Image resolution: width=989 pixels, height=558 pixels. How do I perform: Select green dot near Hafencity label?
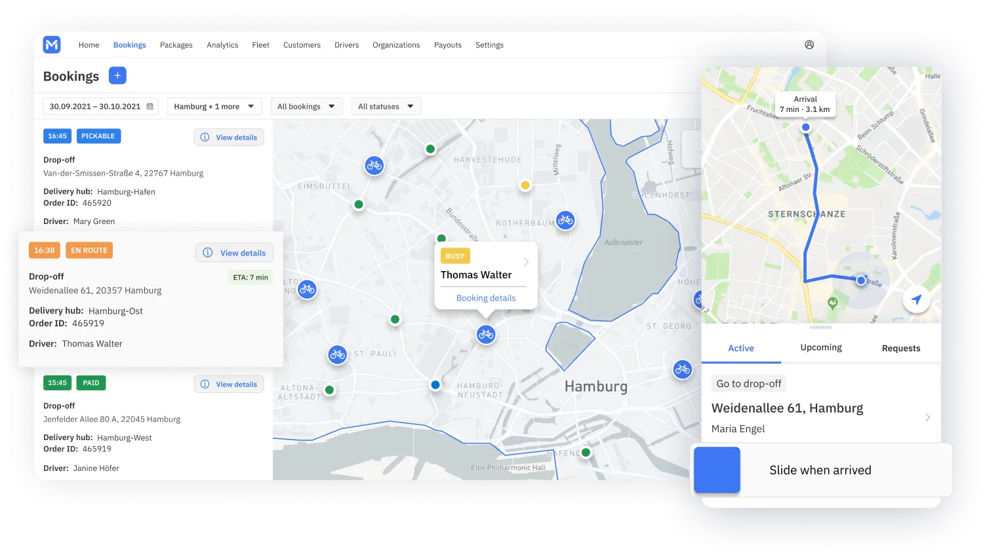point(586,453)
